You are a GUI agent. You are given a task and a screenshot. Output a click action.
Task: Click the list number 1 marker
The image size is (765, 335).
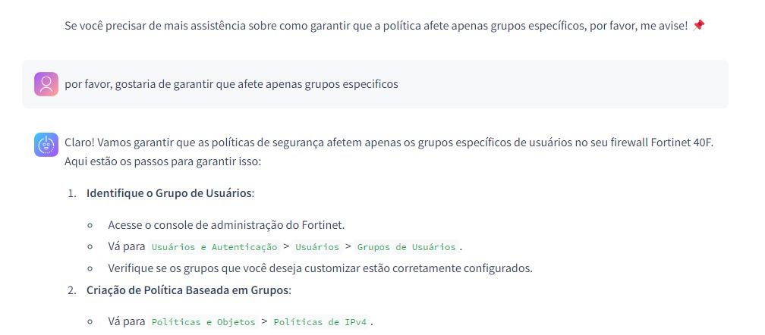[x=72, y=193]
